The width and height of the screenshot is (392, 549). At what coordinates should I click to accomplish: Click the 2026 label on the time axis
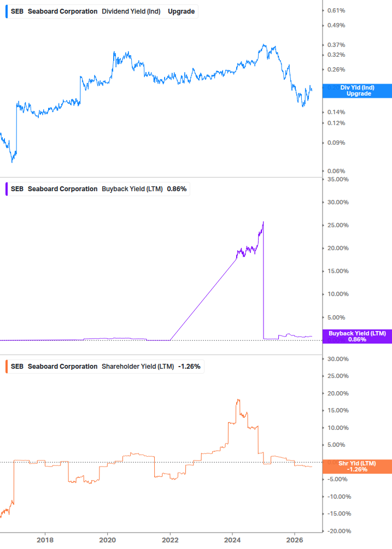click(x=295, y=540)
